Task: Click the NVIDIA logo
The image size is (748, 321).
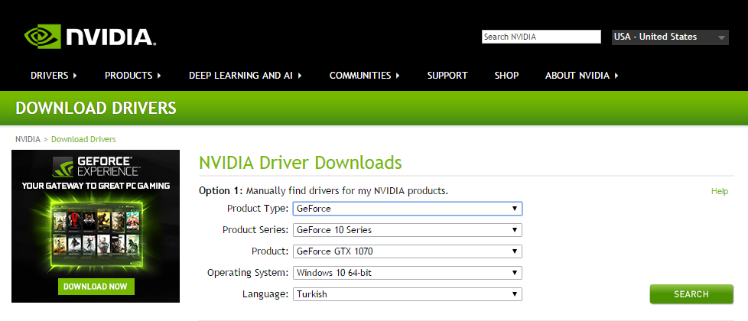Action: point(90,36)
